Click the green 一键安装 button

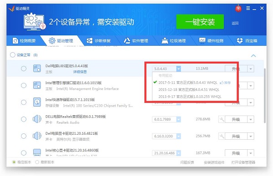coord(200,22)
